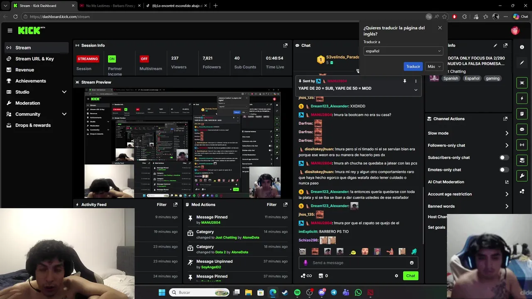Click the pencil icon in right rail

pos(522,63)
